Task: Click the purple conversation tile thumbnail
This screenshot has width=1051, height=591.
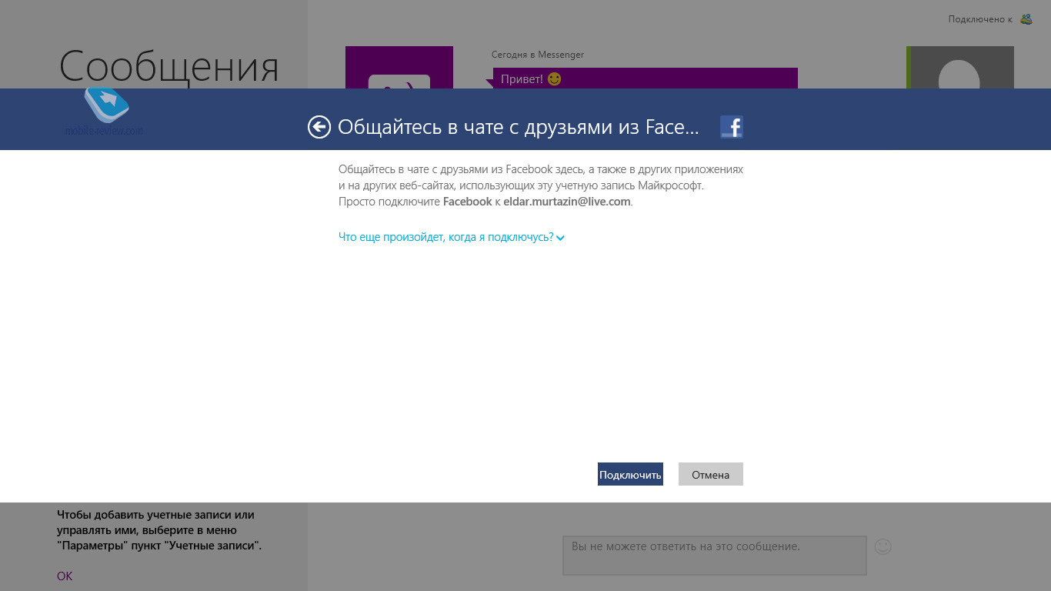Action: click(399, 68)
